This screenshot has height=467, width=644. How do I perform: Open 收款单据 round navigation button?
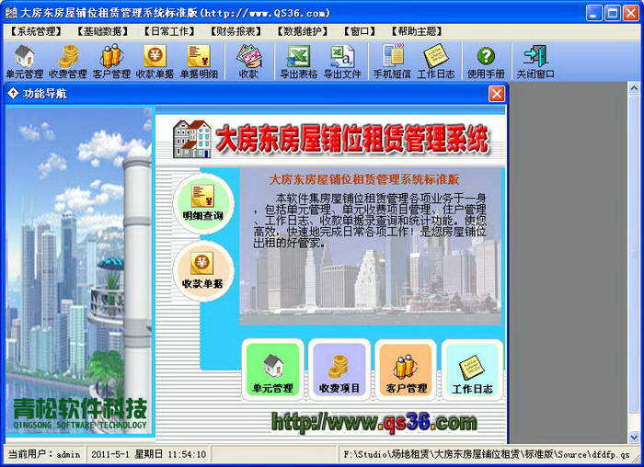(203, 272)
